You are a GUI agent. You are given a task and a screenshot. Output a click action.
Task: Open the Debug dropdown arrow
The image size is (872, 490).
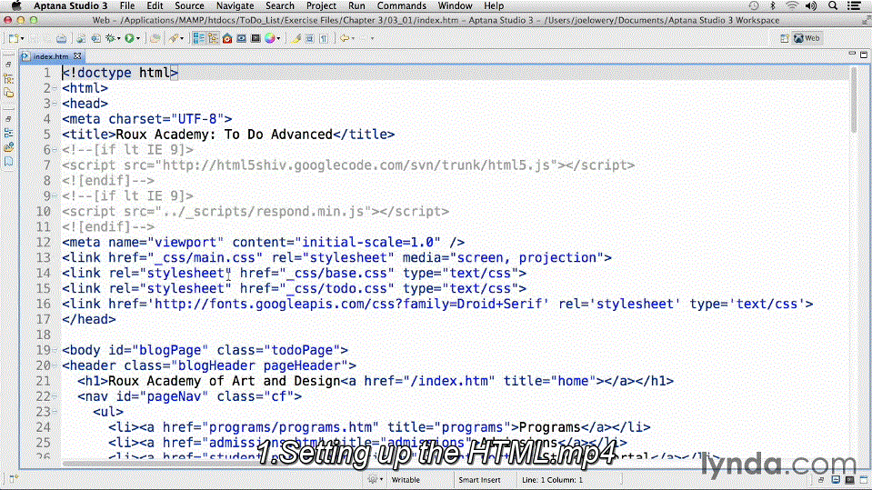118,39
